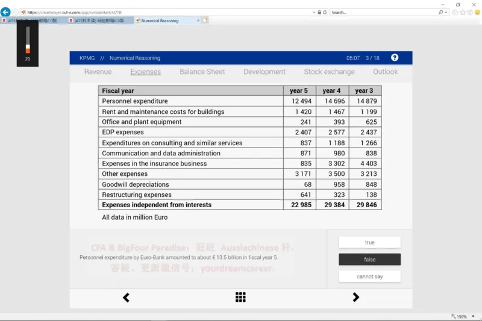Open the search provider dropdown arrow
Image resolution: width=482 pixels, height=321 pixels.
tap(446, 12)
